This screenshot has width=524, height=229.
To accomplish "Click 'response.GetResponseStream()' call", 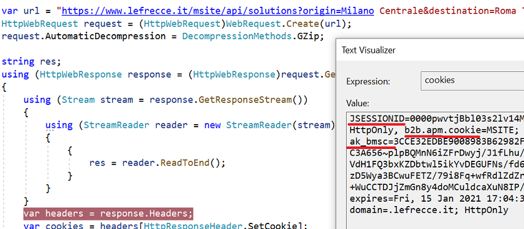I will (x=228, y=100).
